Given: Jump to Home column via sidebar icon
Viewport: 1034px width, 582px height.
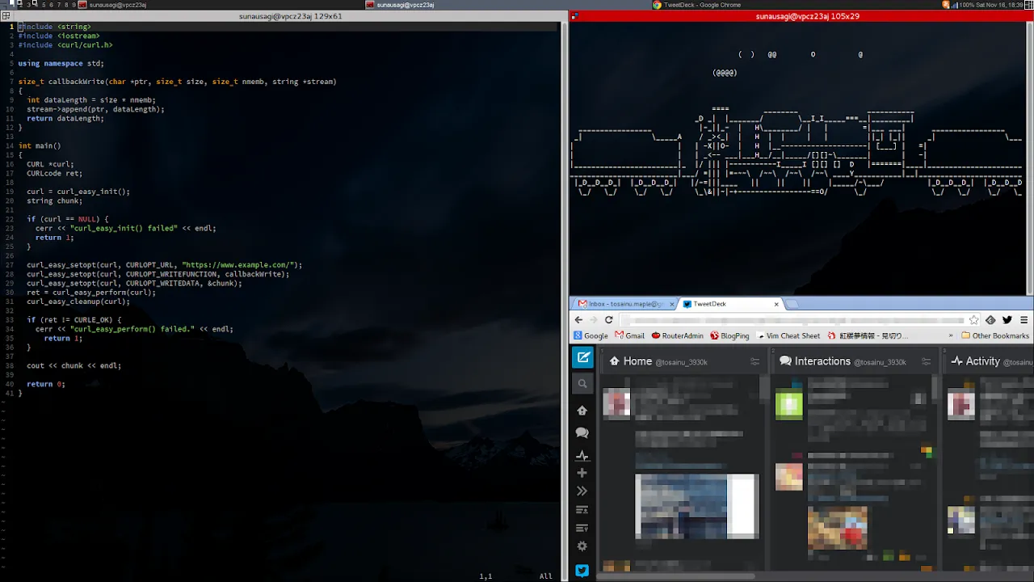Looking at the screenshot, I should (x=582, y=411).
